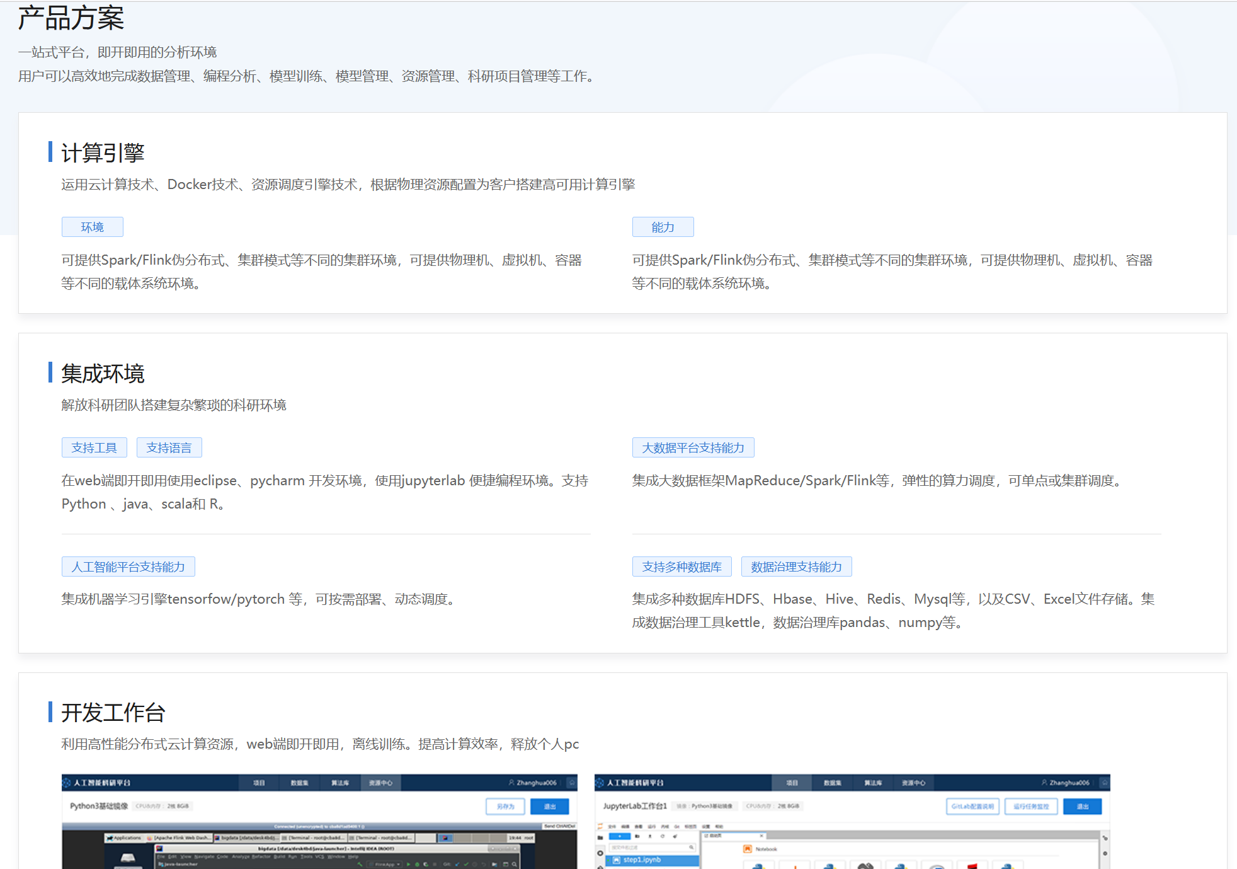This screenshot has height=869, width=1237.
Task: Click 数据集 tab in JupyterLab screenshot
Action: coord(833,783)
